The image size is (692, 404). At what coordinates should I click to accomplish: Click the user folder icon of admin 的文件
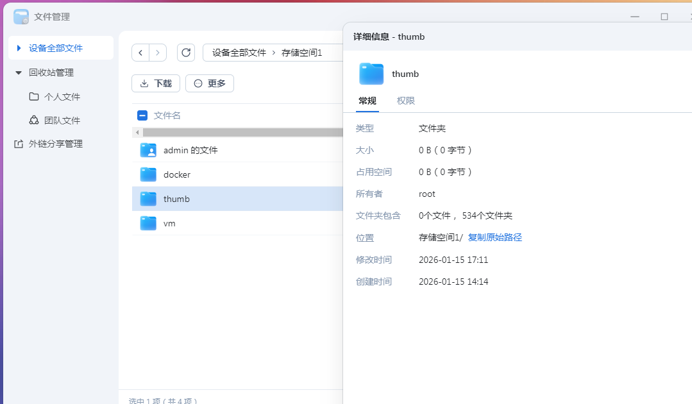(148, 149)
